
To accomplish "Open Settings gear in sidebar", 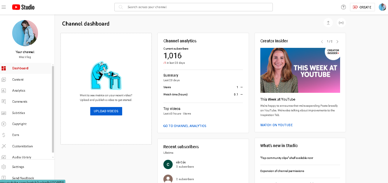I will [18, 167].
